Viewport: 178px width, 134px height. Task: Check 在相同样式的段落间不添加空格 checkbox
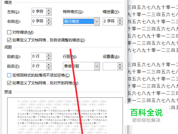tap(9, 75)
